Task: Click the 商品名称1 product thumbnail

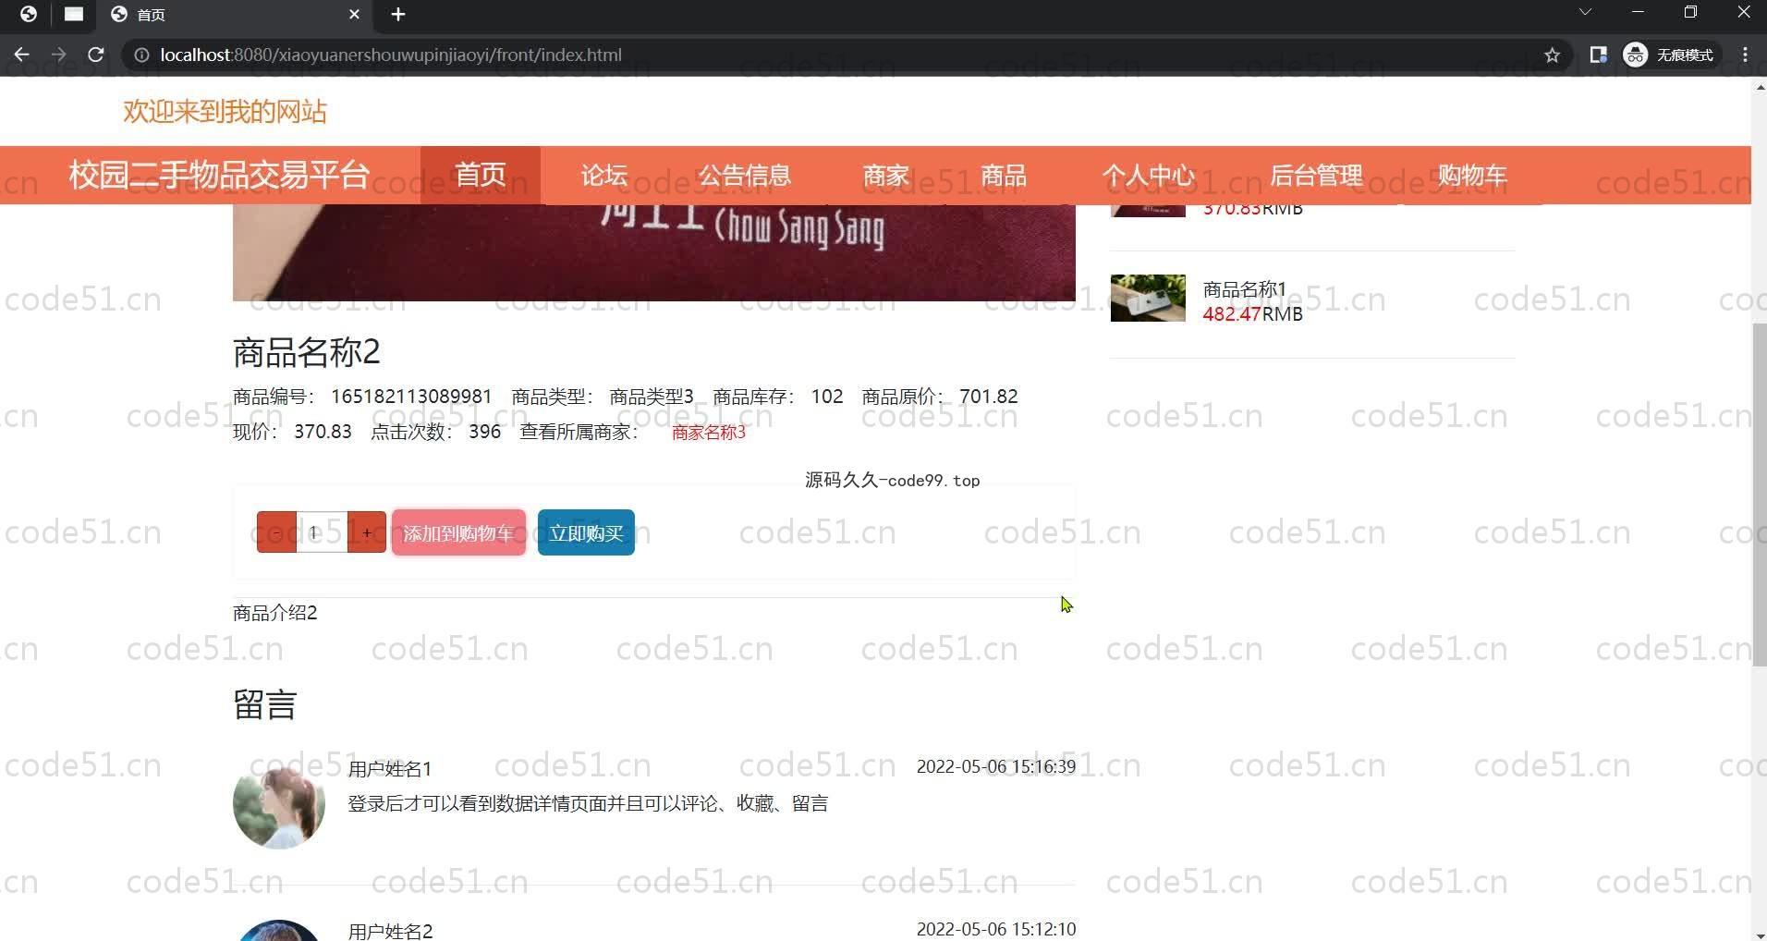Action: pos(1148,298)
